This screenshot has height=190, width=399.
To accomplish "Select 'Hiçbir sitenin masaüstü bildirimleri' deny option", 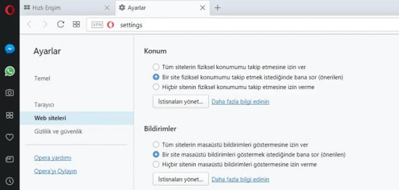I will (156, 164).
